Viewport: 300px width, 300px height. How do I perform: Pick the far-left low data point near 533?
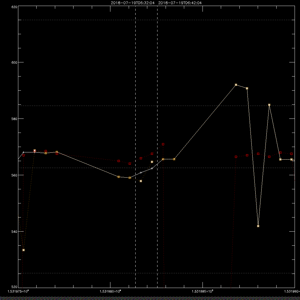click(23, 250)
